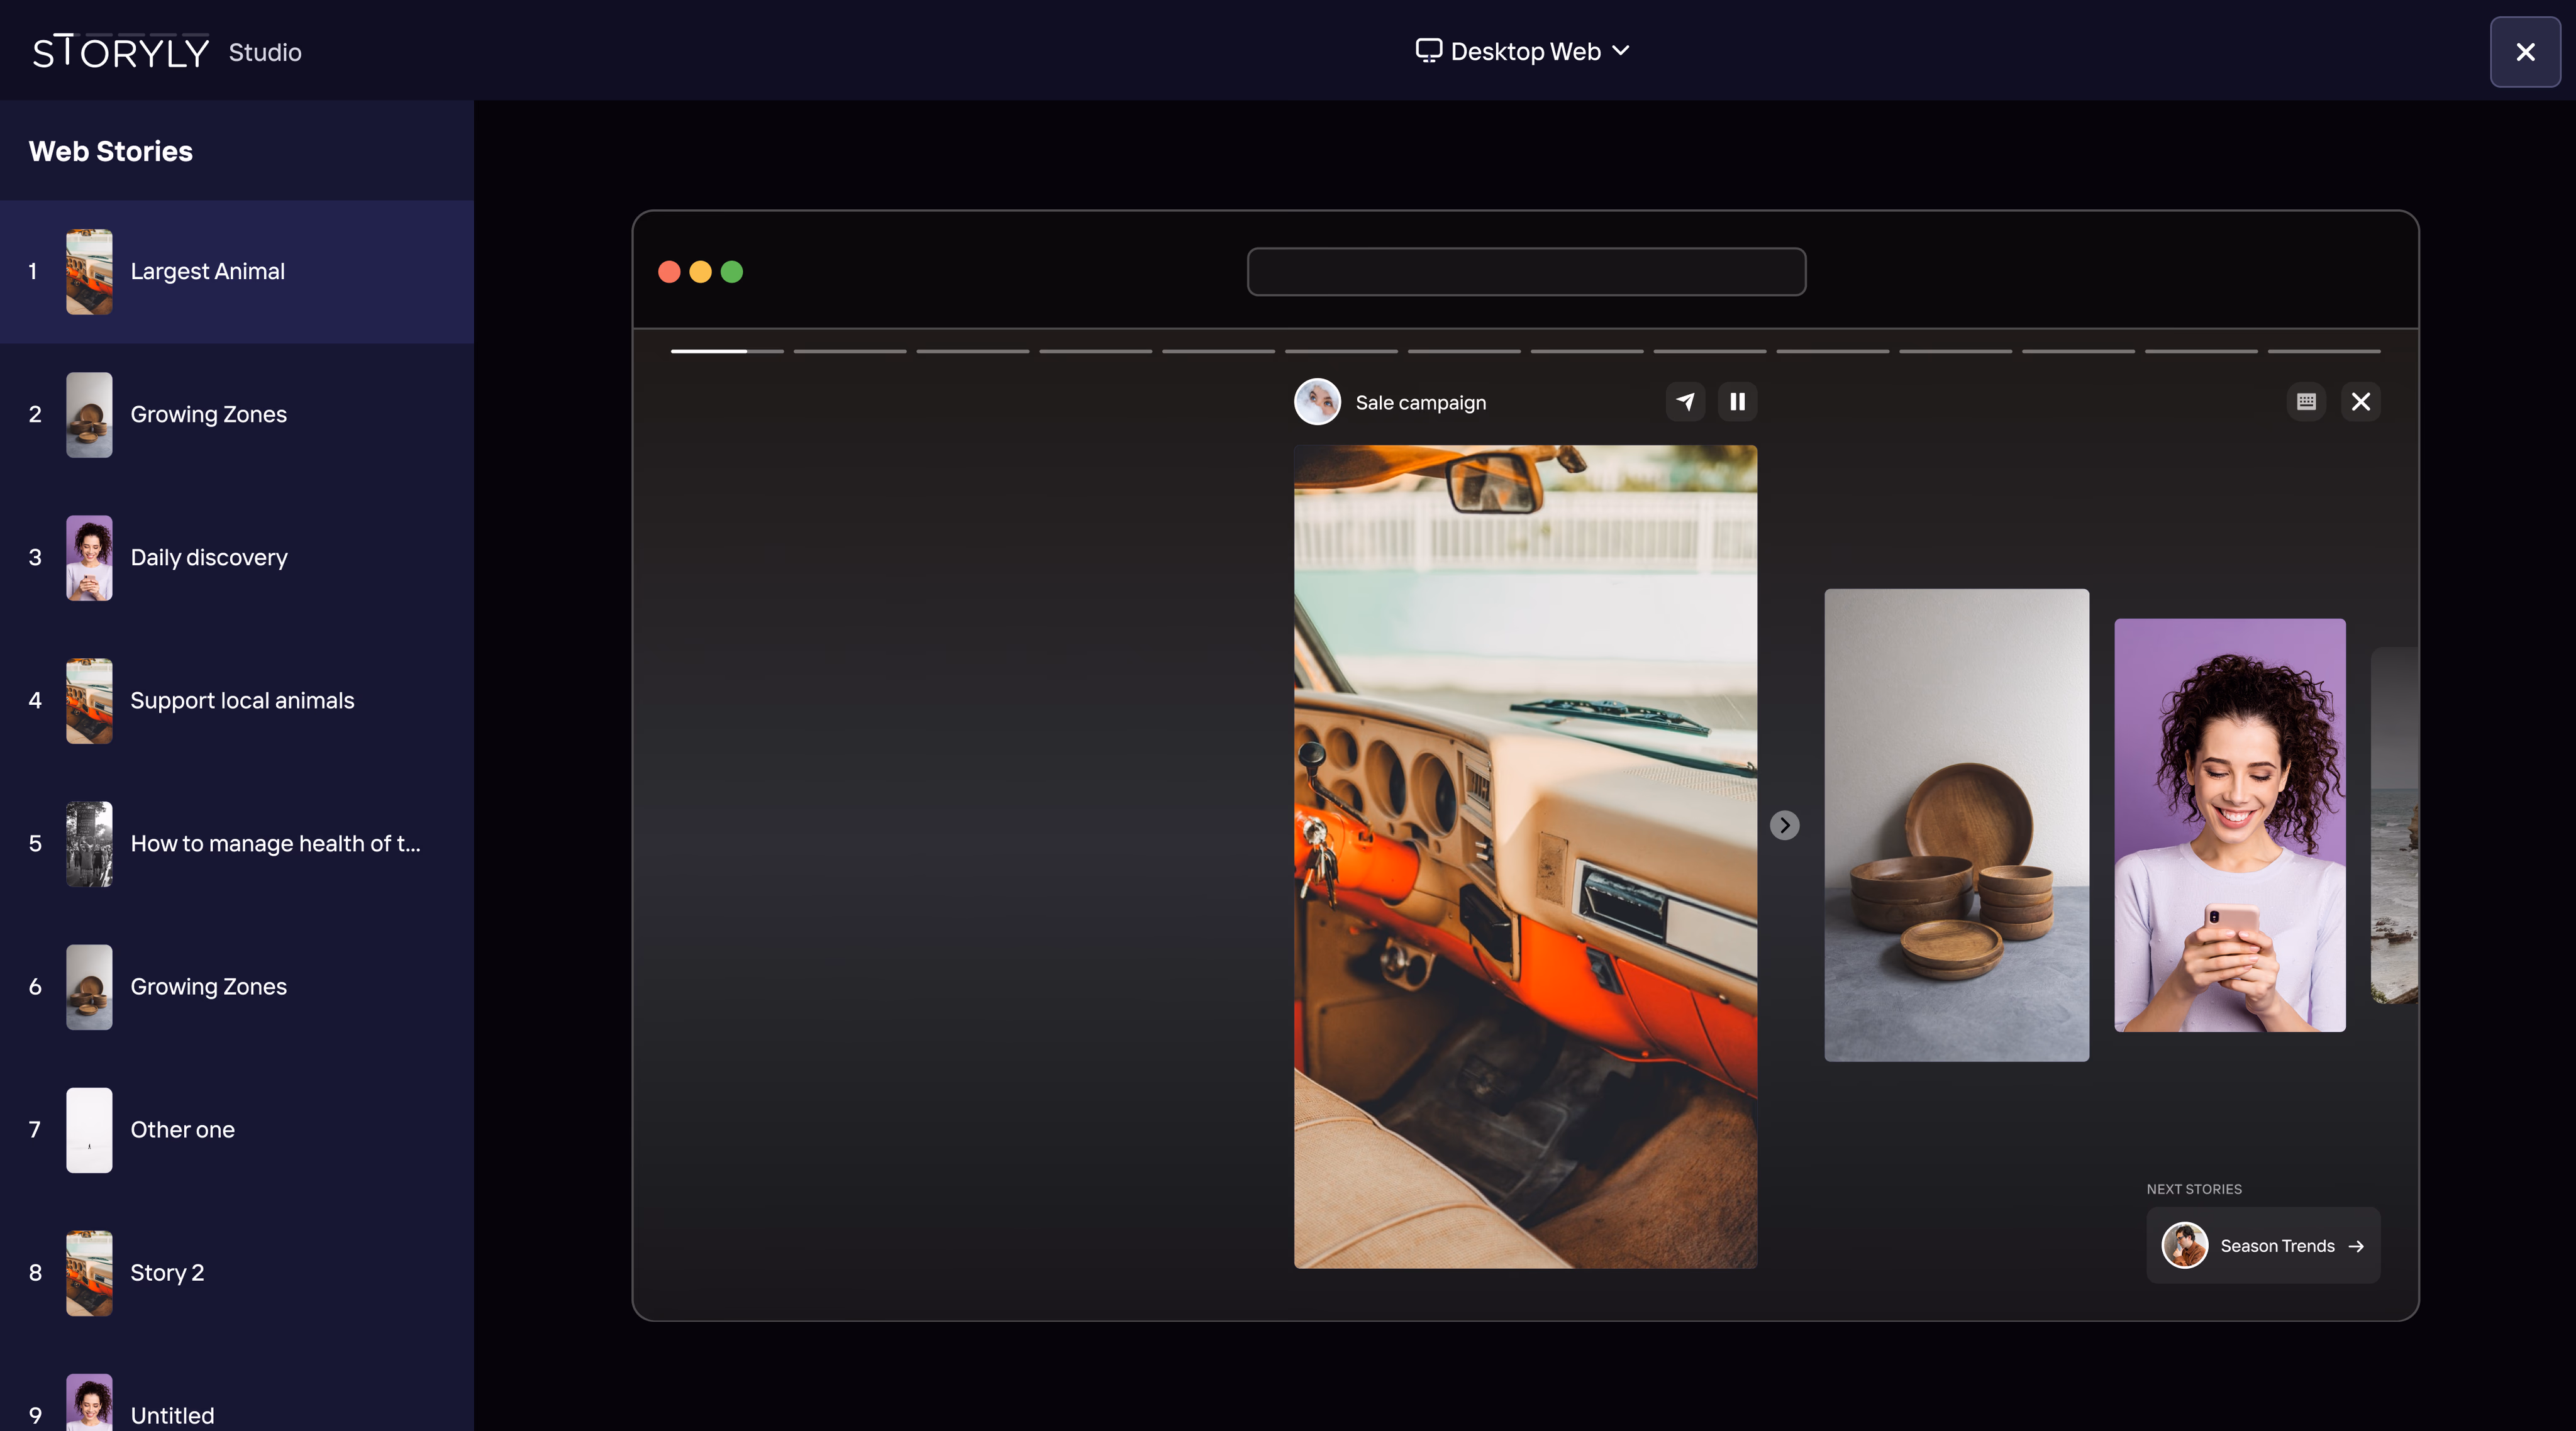Viewport: 2576px width, 1431px height.
Task: Open the Desktop Web device dropdown
Action: coord(1523,51)
